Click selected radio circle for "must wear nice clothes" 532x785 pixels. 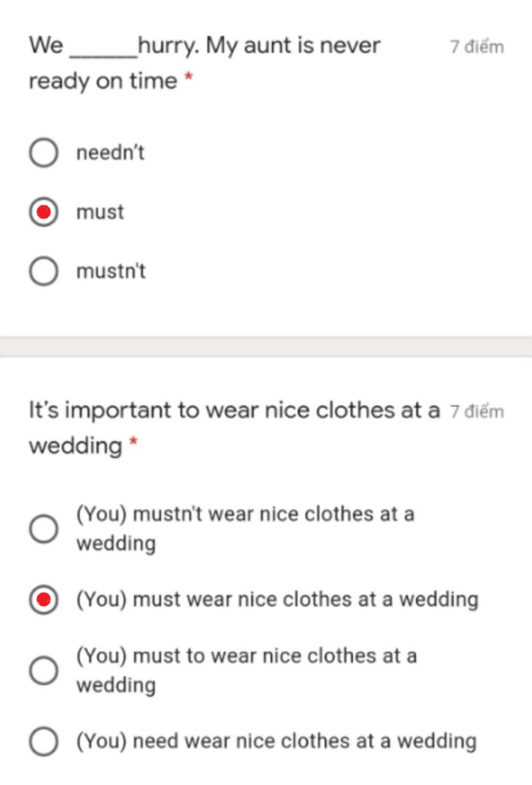[44, 599]
